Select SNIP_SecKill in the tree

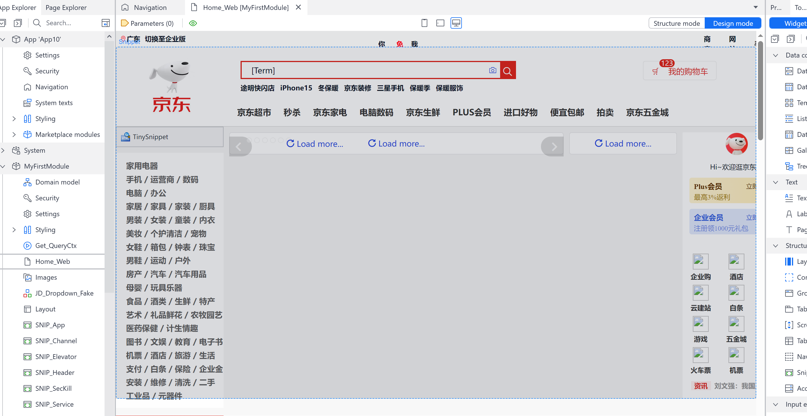pos(54,389)
